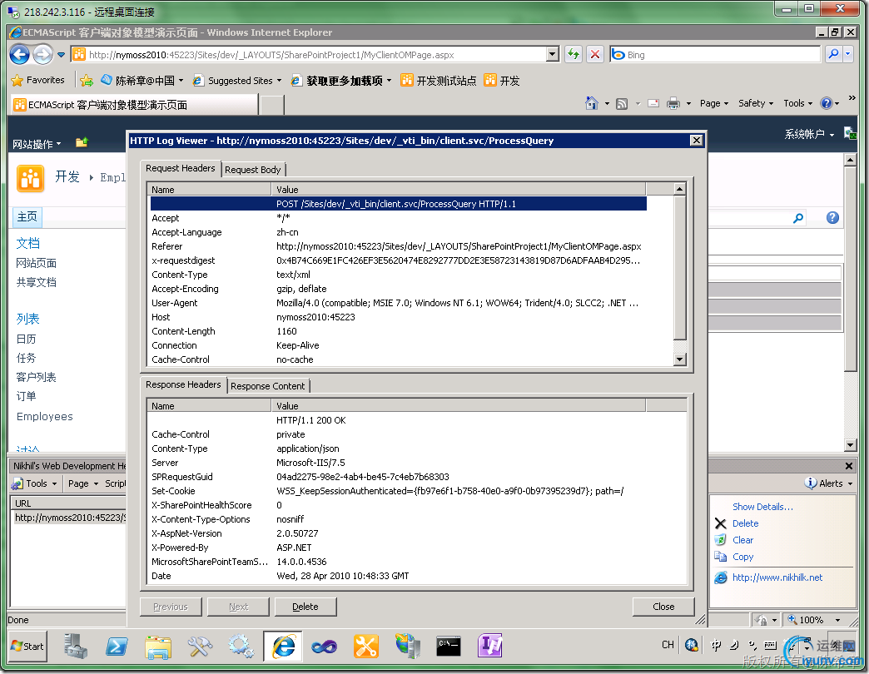
Task: Click Close button in Log Viewer
Action: coord(663,607)
